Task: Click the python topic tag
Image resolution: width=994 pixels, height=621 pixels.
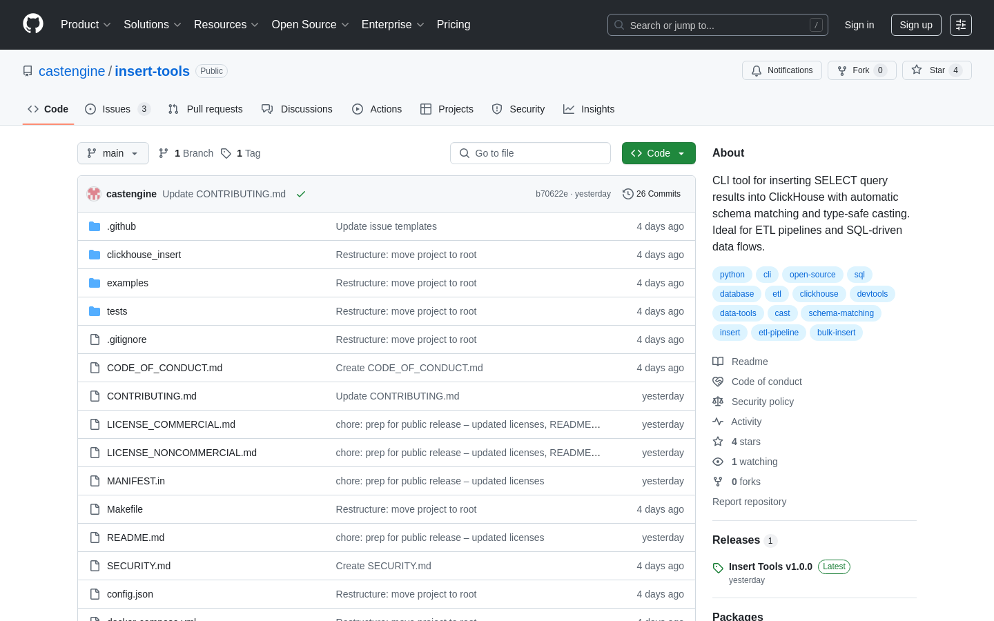Action: tap(732, 275)
